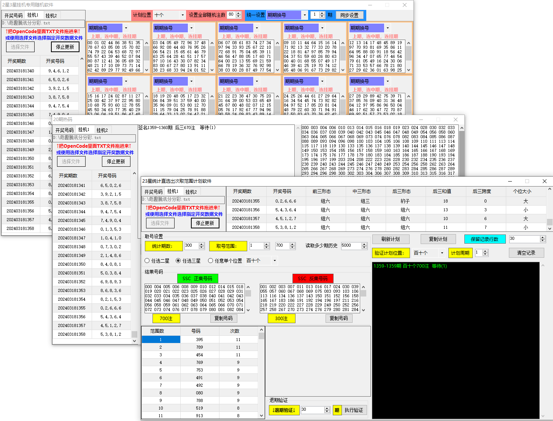The width and height of the screenshot is (553, 421).
Task: Run 执行验证 in the 退期验证 section
Action: point(354,410)
